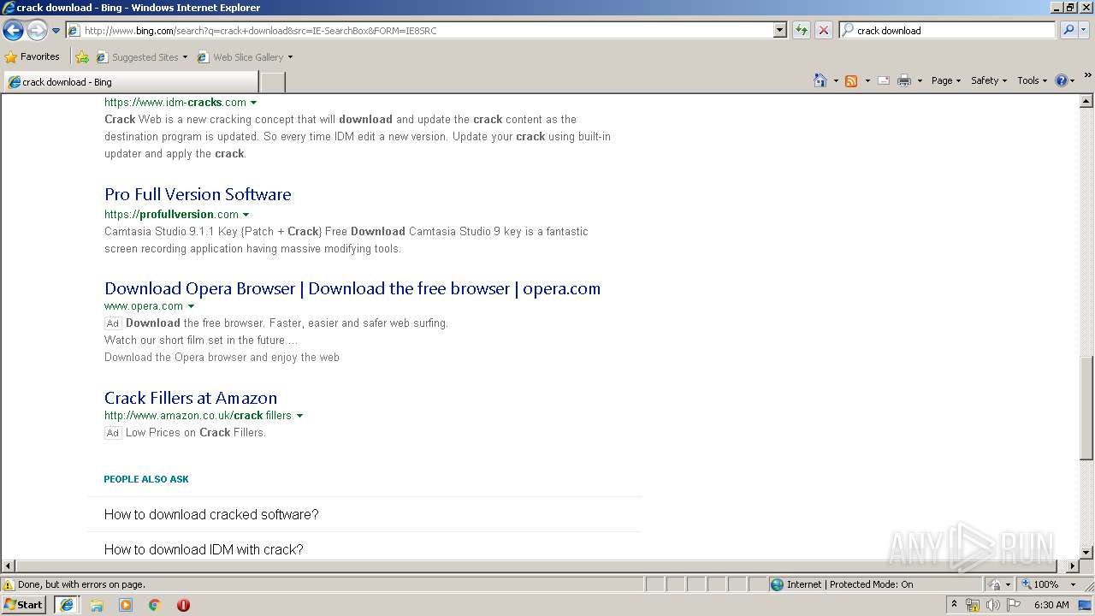Click the page error warning icon
The height and width of the screenshot is (616, 1095).
[9, 584]
